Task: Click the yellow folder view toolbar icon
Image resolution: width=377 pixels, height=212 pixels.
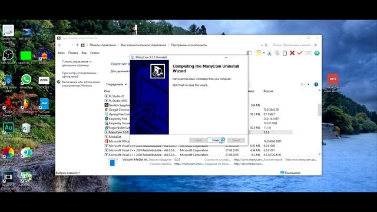Action: (x=258, y=53)
